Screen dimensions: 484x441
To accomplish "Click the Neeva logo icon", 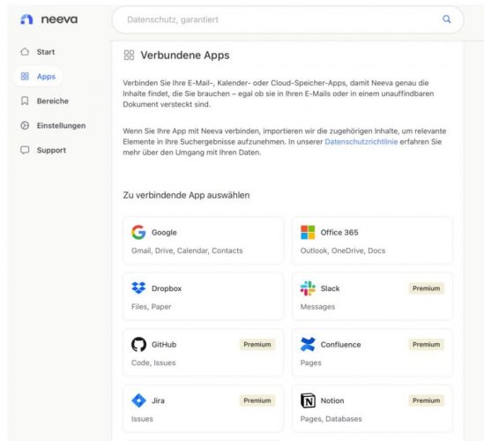I will coord(26,19).
